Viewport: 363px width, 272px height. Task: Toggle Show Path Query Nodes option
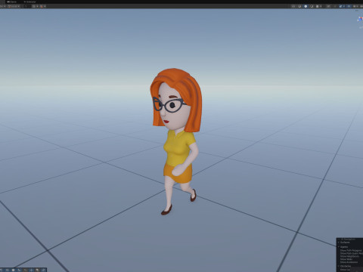point(352,253)
